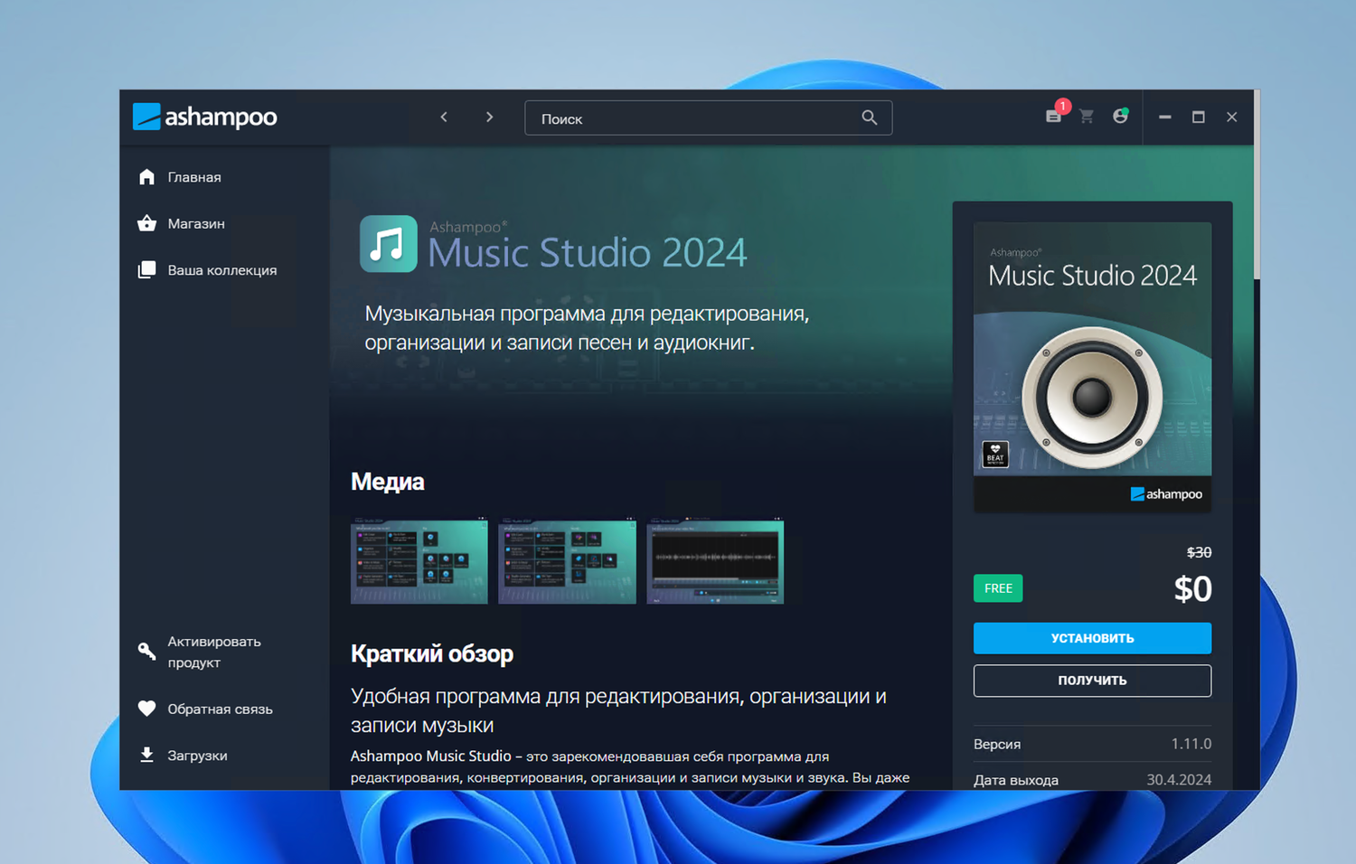Open Ваша коллекция library
This screenshot has width=1356, height=864.
(x=221, y=268)
